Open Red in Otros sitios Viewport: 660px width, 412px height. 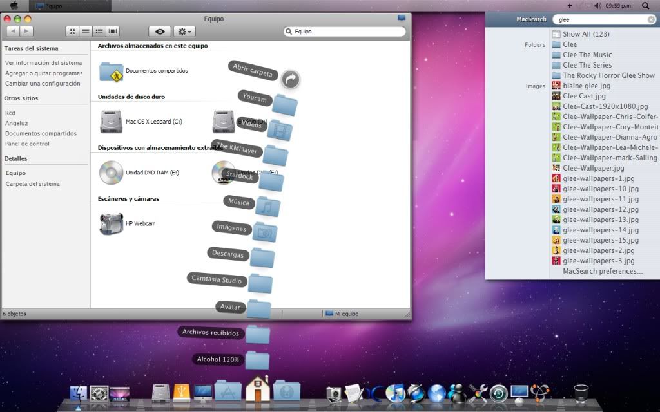[10, 113]
